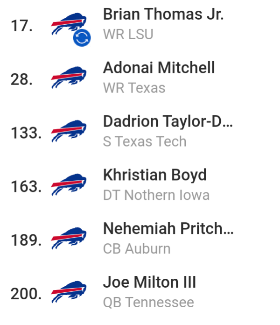Viewport: 280px width, 325px height.
Task: Click the DT Nothern Iowa label
Action: click(156, 195)
